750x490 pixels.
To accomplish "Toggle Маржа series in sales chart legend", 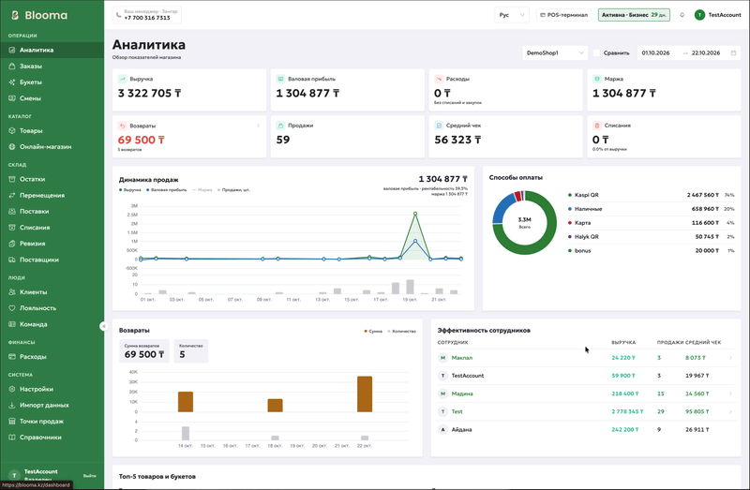I will pos(202,190).
